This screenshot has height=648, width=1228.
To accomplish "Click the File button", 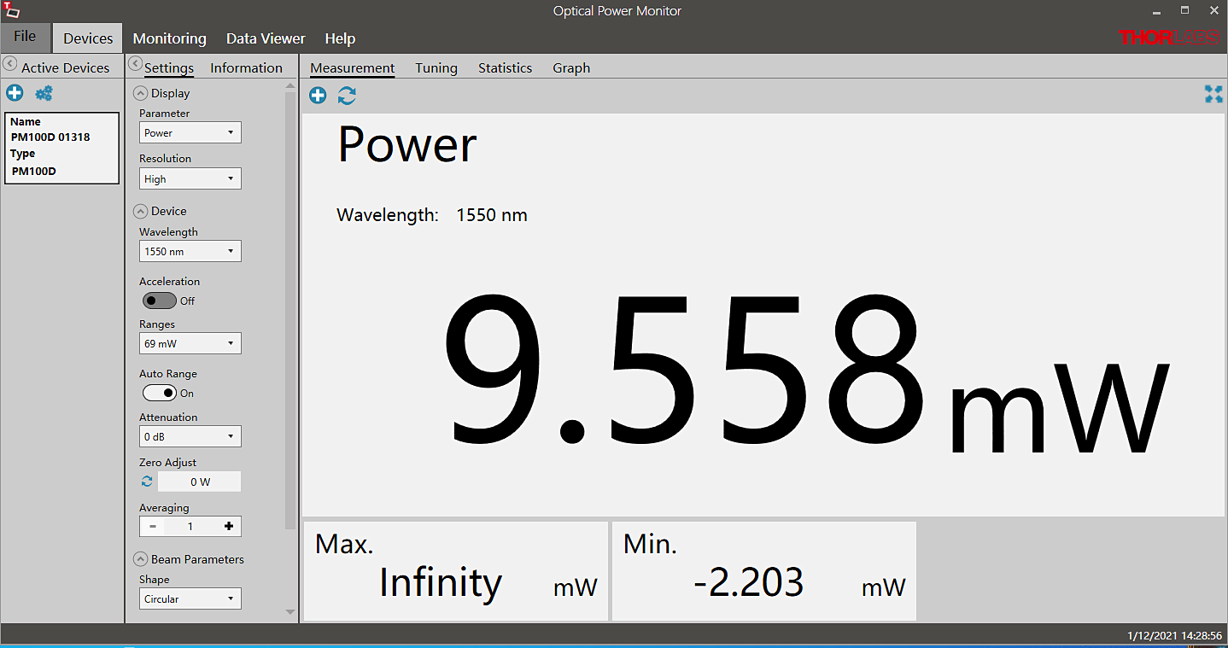I will (25, 37).
